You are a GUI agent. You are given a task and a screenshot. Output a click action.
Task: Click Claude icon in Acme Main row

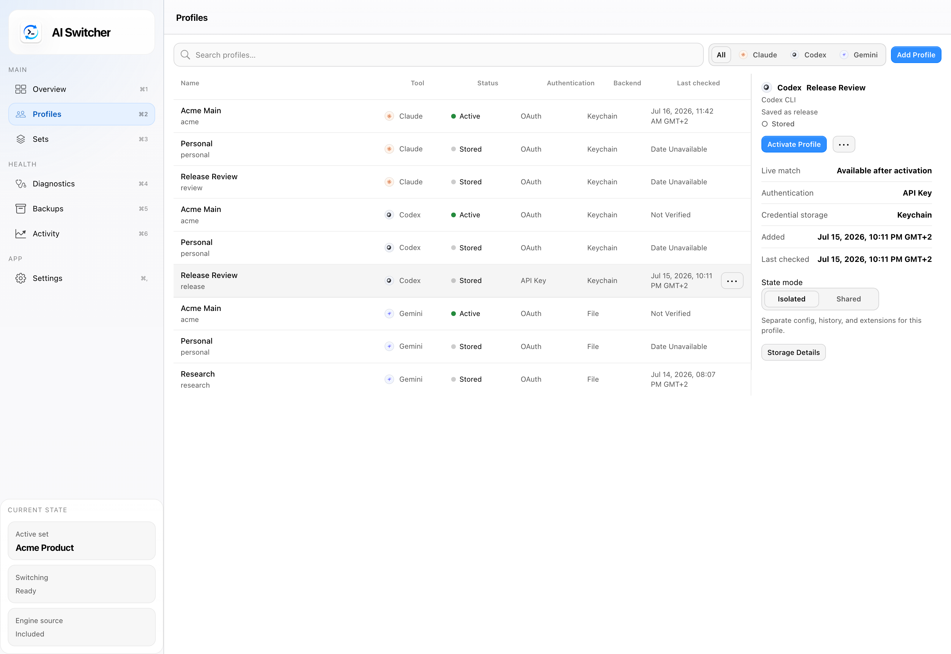point(389,116)
